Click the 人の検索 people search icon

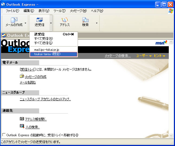point(22,126)
